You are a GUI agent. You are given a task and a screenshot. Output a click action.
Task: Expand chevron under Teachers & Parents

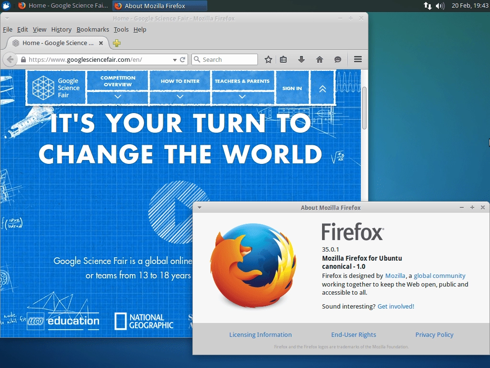click(242, 97)
